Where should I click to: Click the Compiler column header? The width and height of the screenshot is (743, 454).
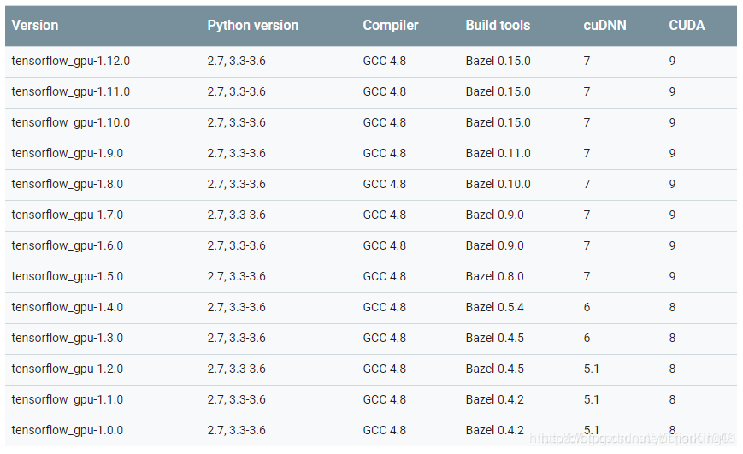click(x=391, y=25)
